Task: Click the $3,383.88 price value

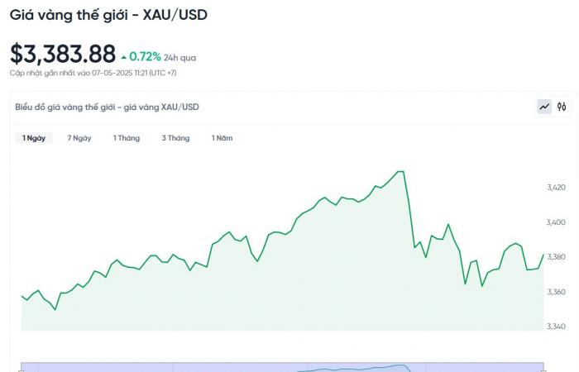Action: [63, 54]
